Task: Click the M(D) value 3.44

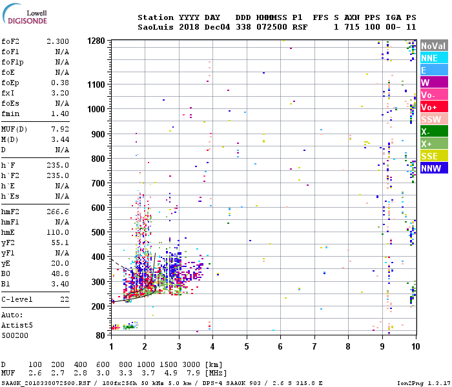Action: point(60,140)
